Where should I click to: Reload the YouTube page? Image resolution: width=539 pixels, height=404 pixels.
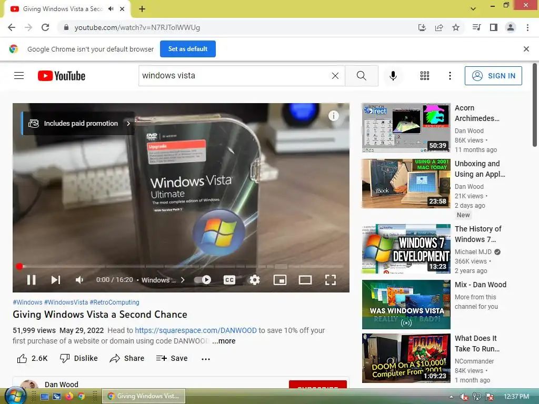tap(45, 27)
